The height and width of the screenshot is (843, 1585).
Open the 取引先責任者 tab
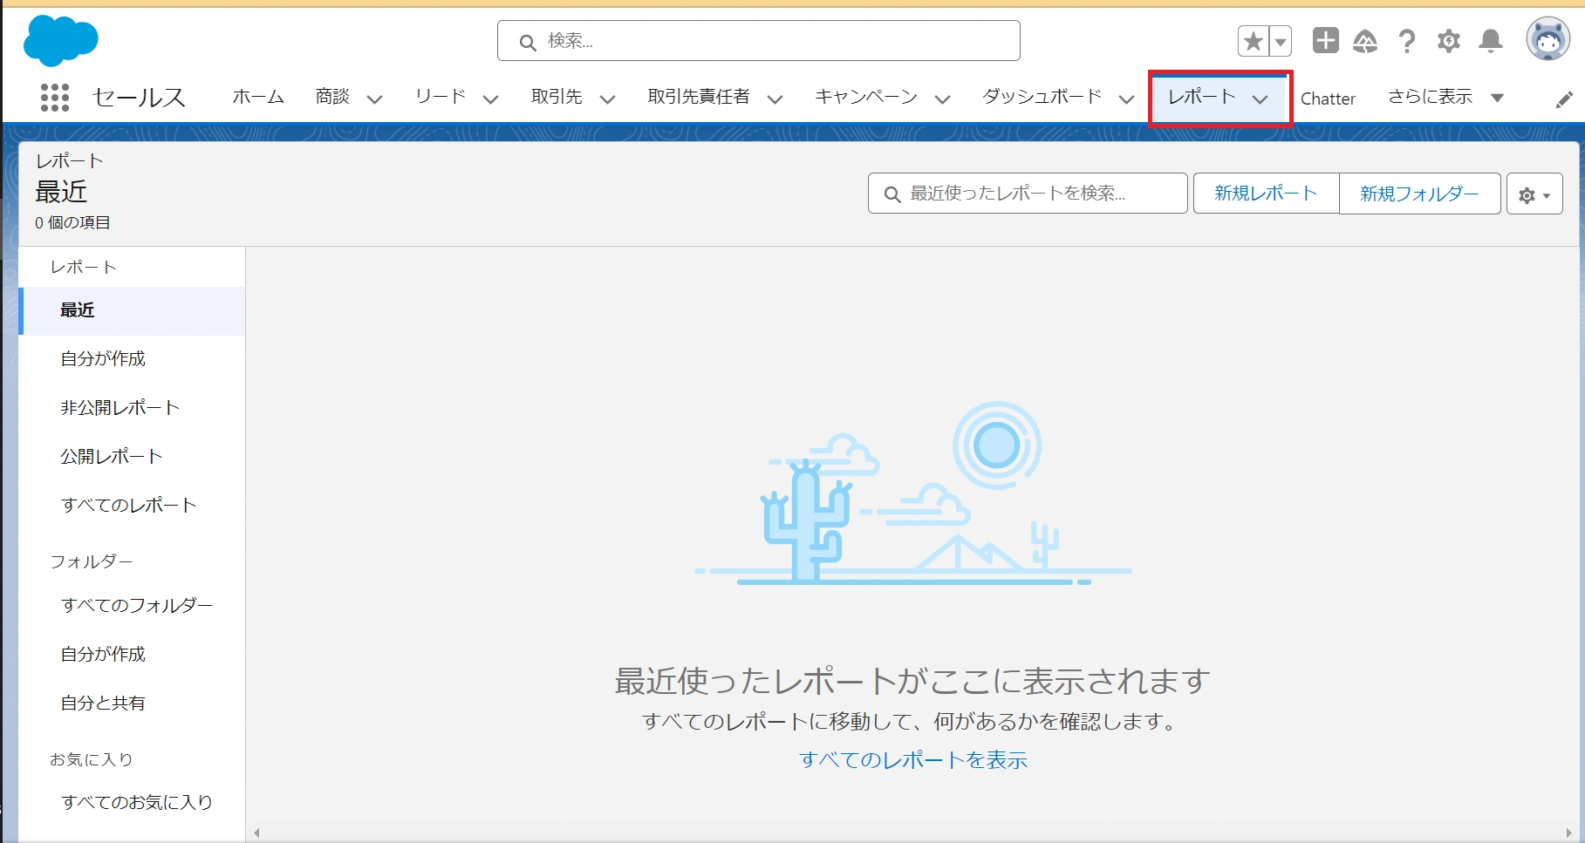point(699,97)
